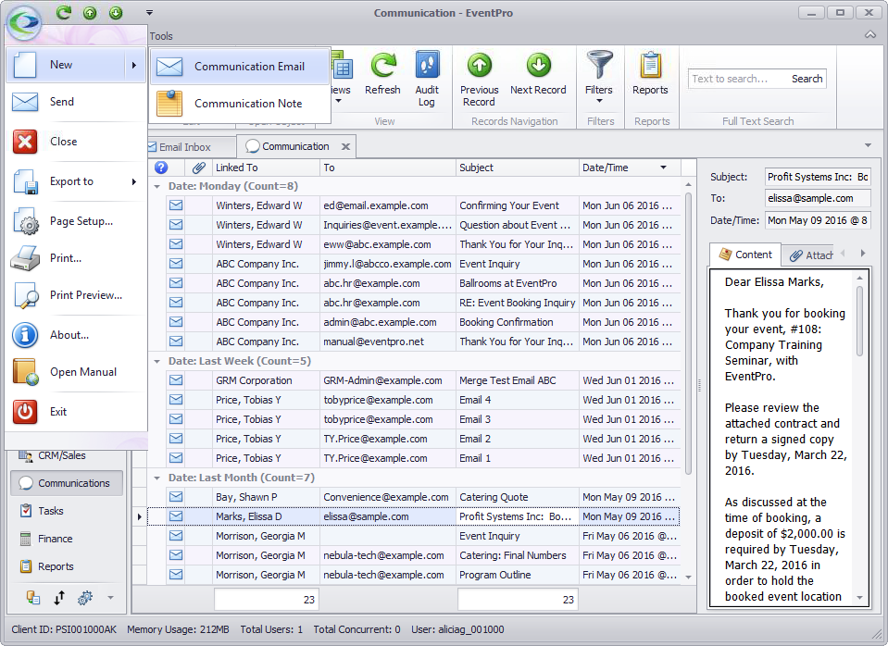Choose Send in the application menu
The height and width of the screenshot is (646, 888).
pos(76,102)
